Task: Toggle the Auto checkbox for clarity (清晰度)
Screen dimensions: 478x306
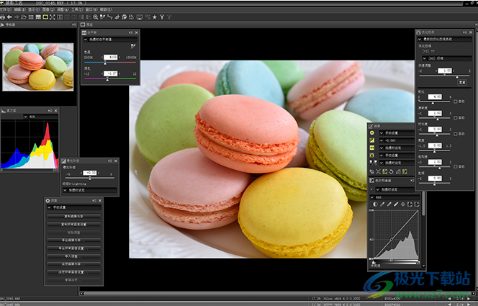Action: (x=456, y=117)
